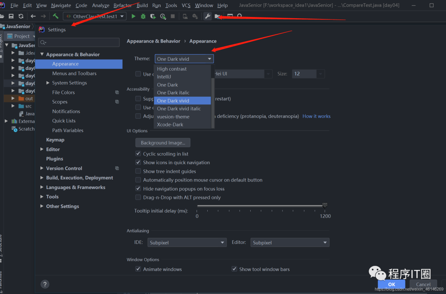Toggle Show tool window bars checkbox
This screenshot has height=294, width=446.
tap(235, 269)
